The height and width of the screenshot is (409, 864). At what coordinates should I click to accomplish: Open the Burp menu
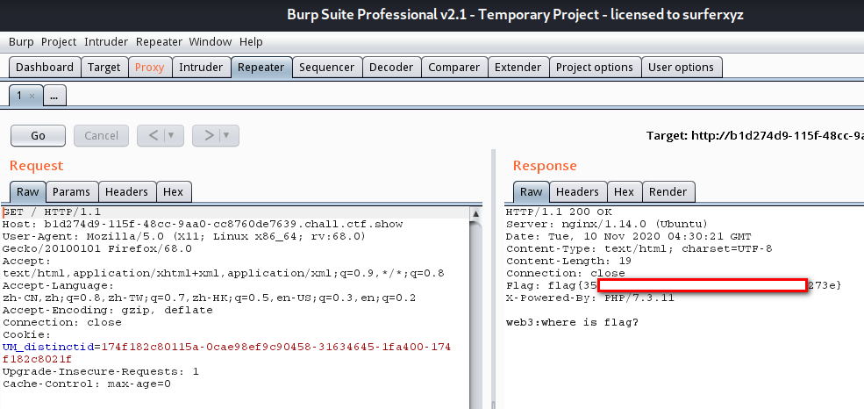point(21,42)
